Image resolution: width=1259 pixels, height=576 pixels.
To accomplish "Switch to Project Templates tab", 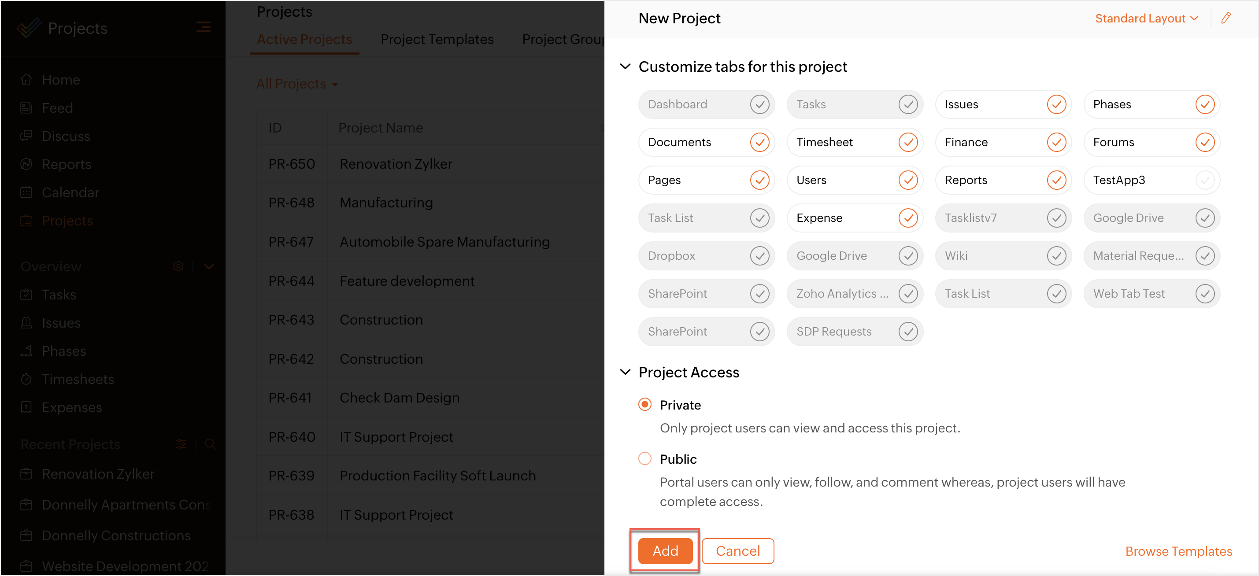I will (437, 39).
